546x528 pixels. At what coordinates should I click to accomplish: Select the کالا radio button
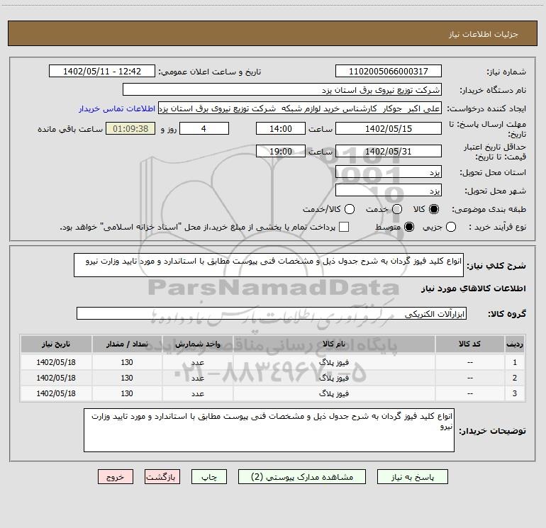[x=434, y=209]
